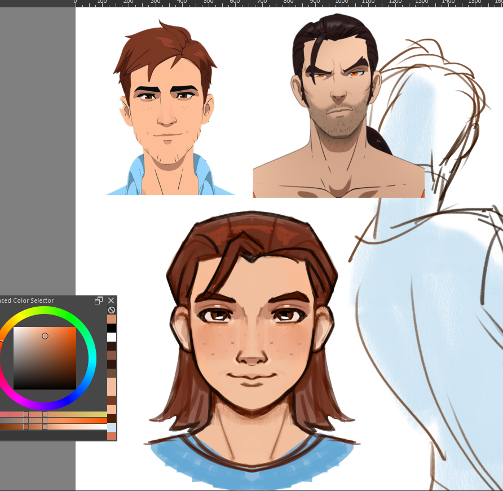Click the Advanced Color Selector title bar
The width and height of the screenshot is (503, 491).
point(46,300)
